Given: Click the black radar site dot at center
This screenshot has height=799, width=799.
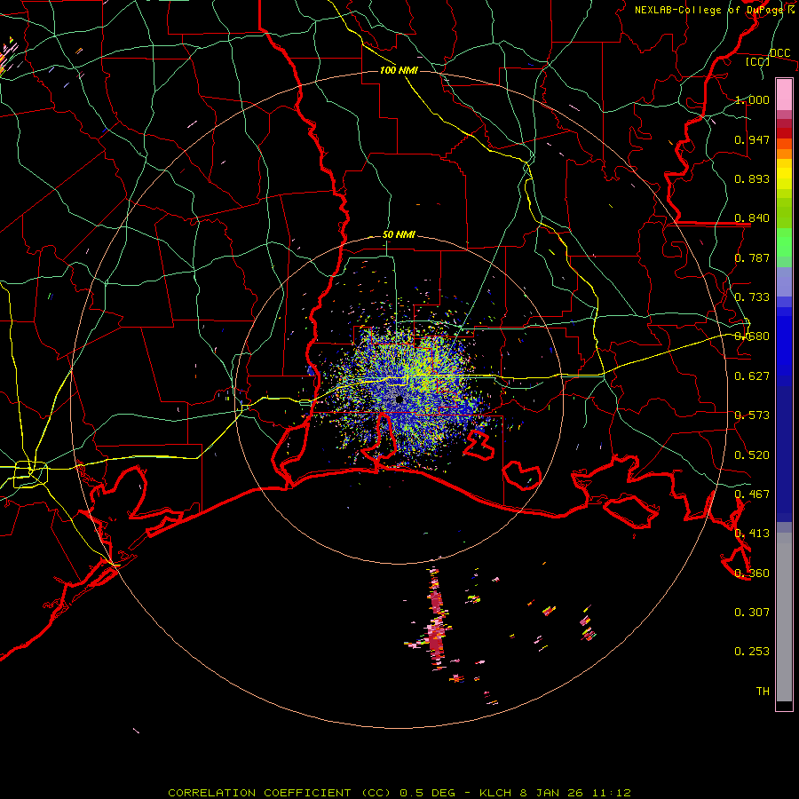Looking at the screenshot, I should (399, 400).
